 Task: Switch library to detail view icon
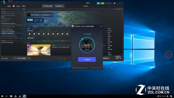click(x=118, y=9)
